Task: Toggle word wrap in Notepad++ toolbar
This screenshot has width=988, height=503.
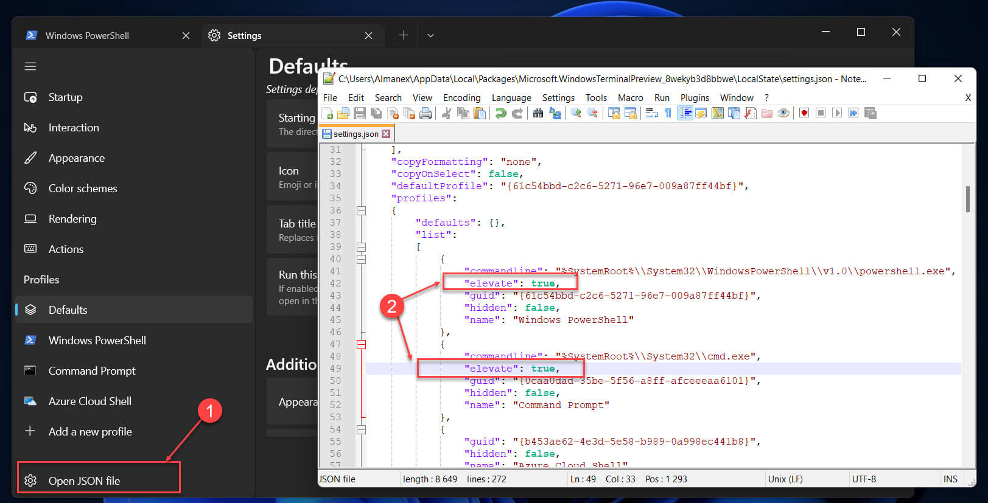Action: [x=651, y=113]
